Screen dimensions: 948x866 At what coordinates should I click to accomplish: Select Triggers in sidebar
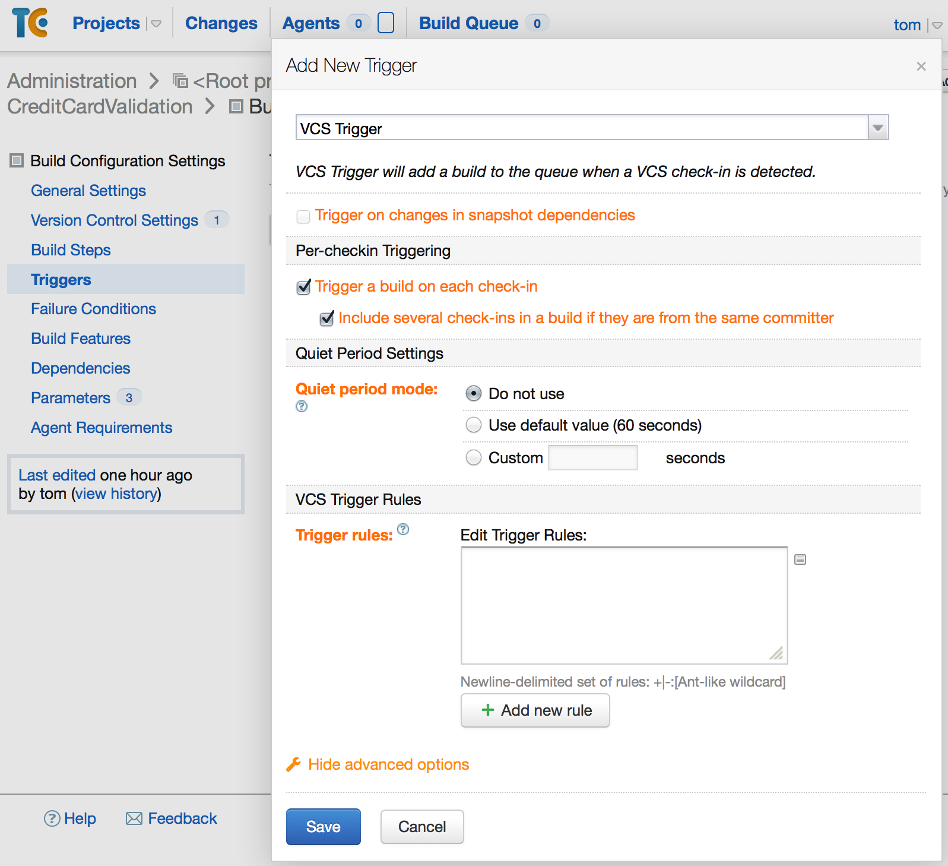coord(61,280)
